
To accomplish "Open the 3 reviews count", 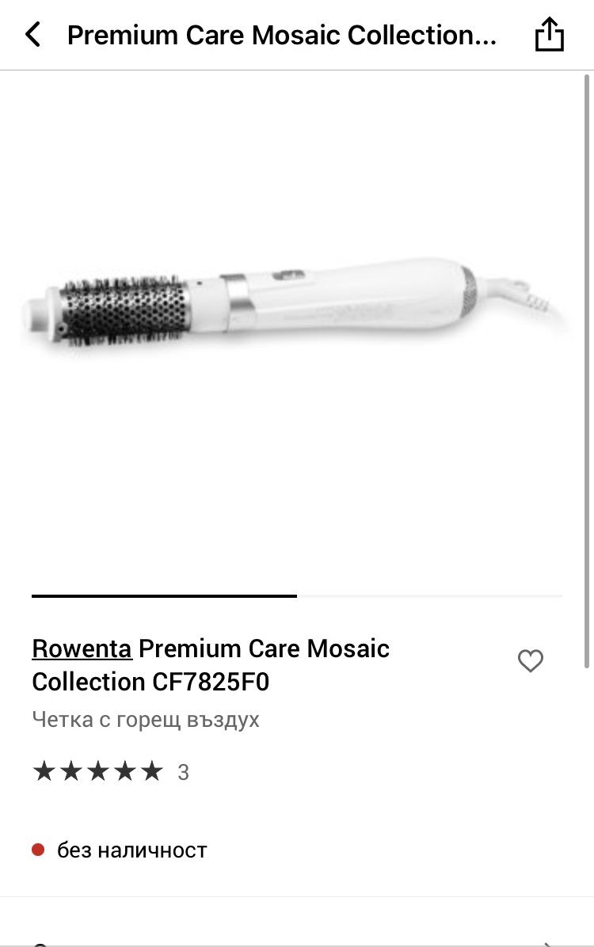I will pyautogui.click(x=183, y=773).
